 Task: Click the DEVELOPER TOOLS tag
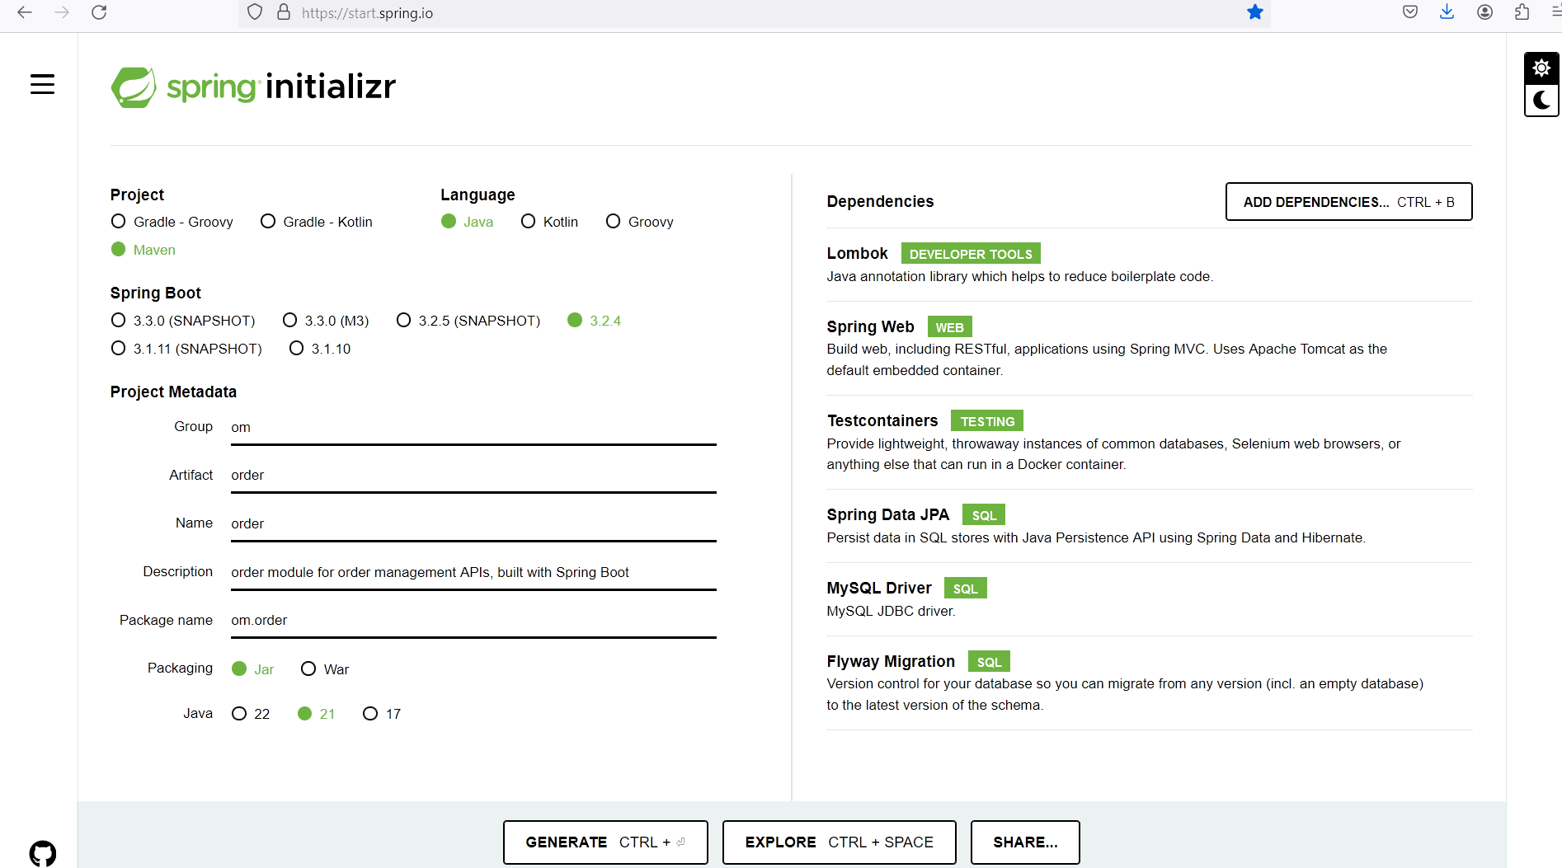971,254
